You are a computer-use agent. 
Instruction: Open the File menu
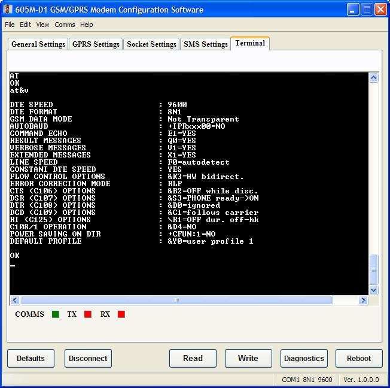(10, 25)
